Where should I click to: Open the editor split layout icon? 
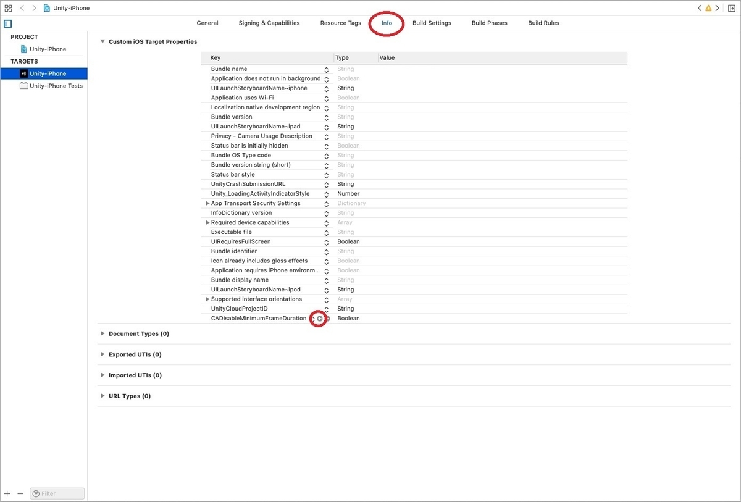pos(732,8)
